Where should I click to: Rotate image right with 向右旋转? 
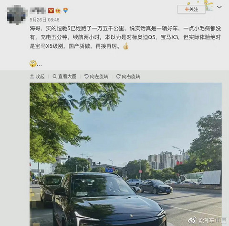(x=128, y=77)
